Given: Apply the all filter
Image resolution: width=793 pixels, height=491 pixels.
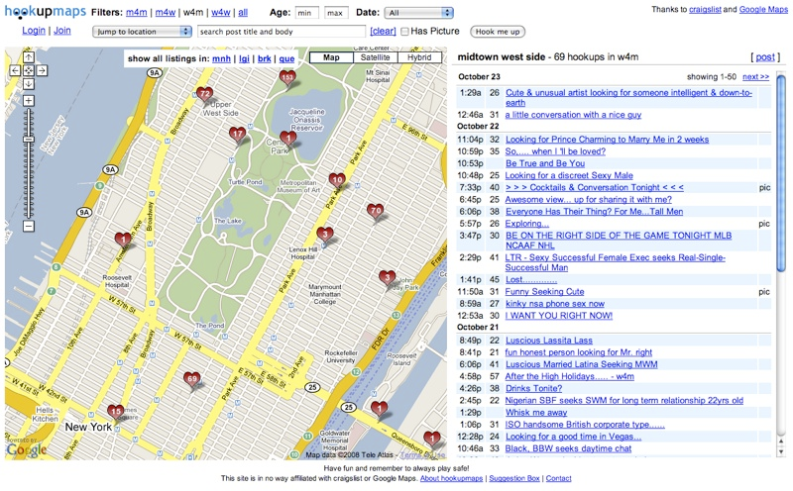Looking at the screenshot, I should 243,13.
